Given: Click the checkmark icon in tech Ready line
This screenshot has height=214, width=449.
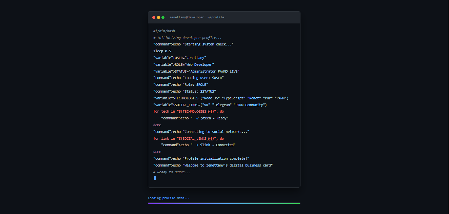Looking at the screenshot, I should pyautogui.click(x=197, y=118).
